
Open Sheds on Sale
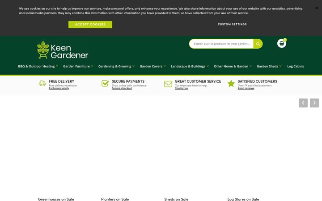click(176, 199)
